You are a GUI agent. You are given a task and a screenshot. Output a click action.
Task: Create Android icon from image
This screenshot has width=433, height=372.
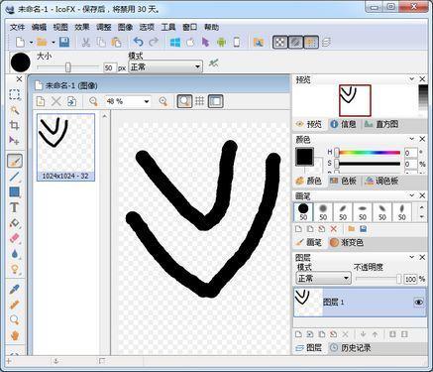[221, 42]
